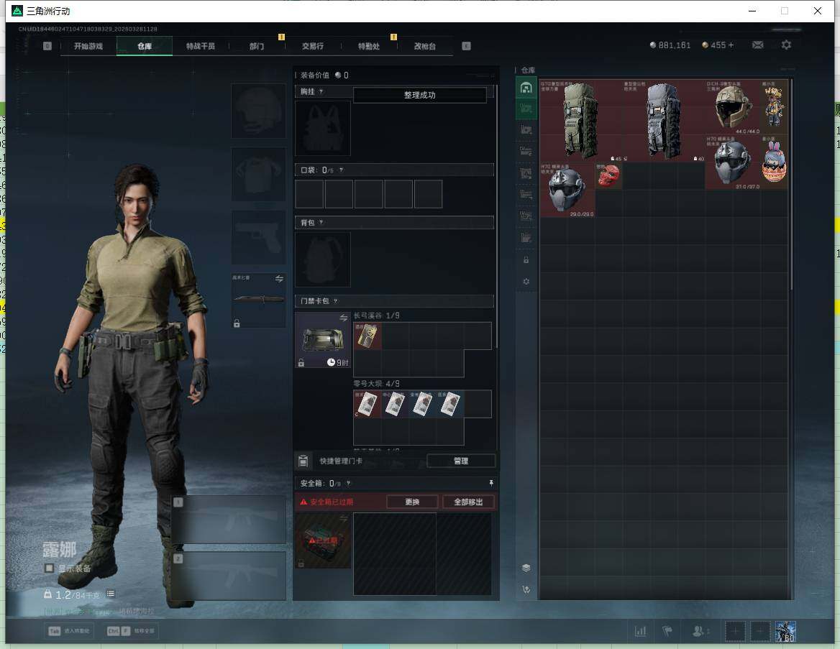Click the expired safe box thumbnail
The height and width of the screenshot is (649, 840).
[x=322, y=540]
